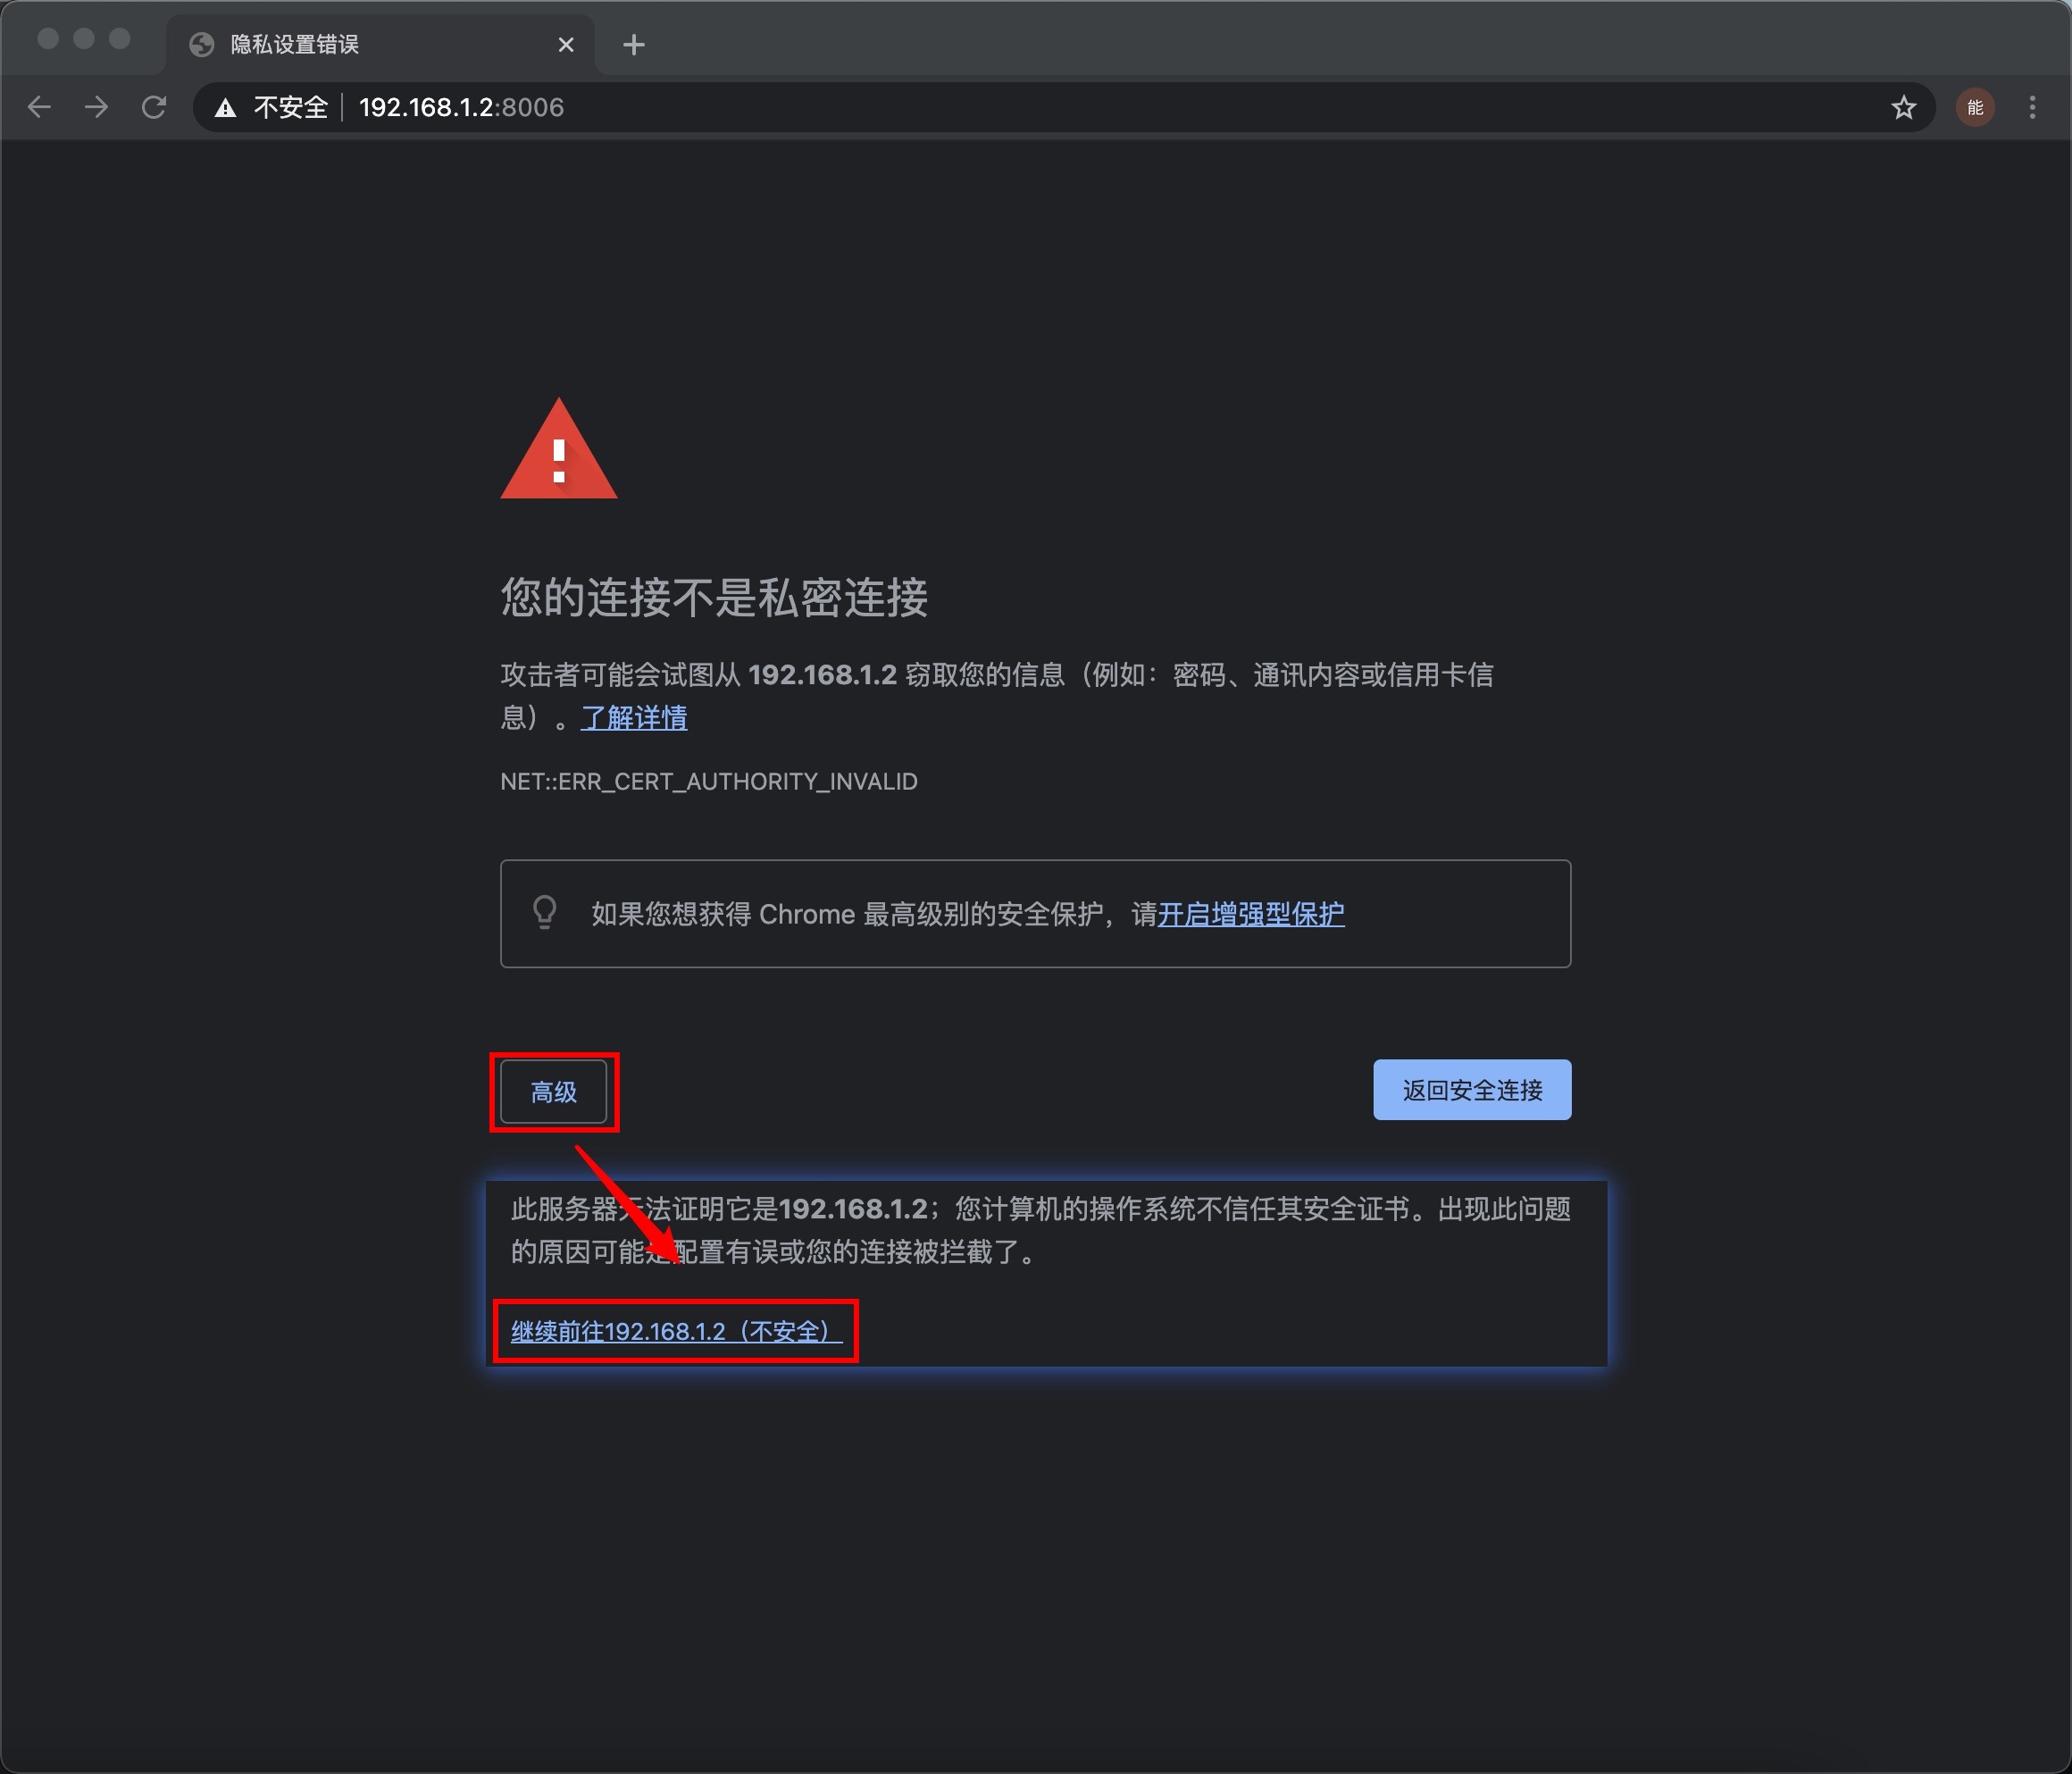The height and width of the screenshot is (1774, 2072).
Task: Reload the page with the refresh icon
Action: click(x=154, y=107)
